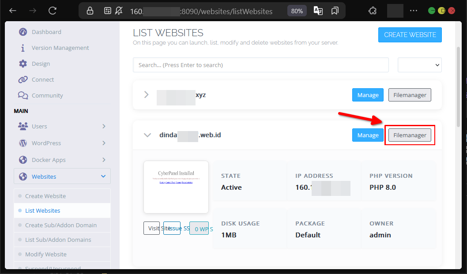The width and height of the screenshot is (467, 274).
Task: Open Filemanager for dinda web.id site
Action: (x=410, y=135)
